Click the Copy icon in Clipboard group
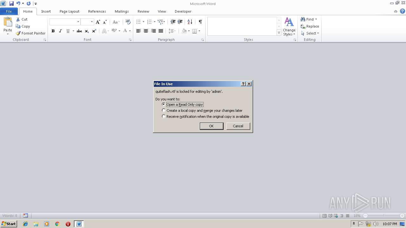This screenshot has width=406, height=228. pos(18,26)
